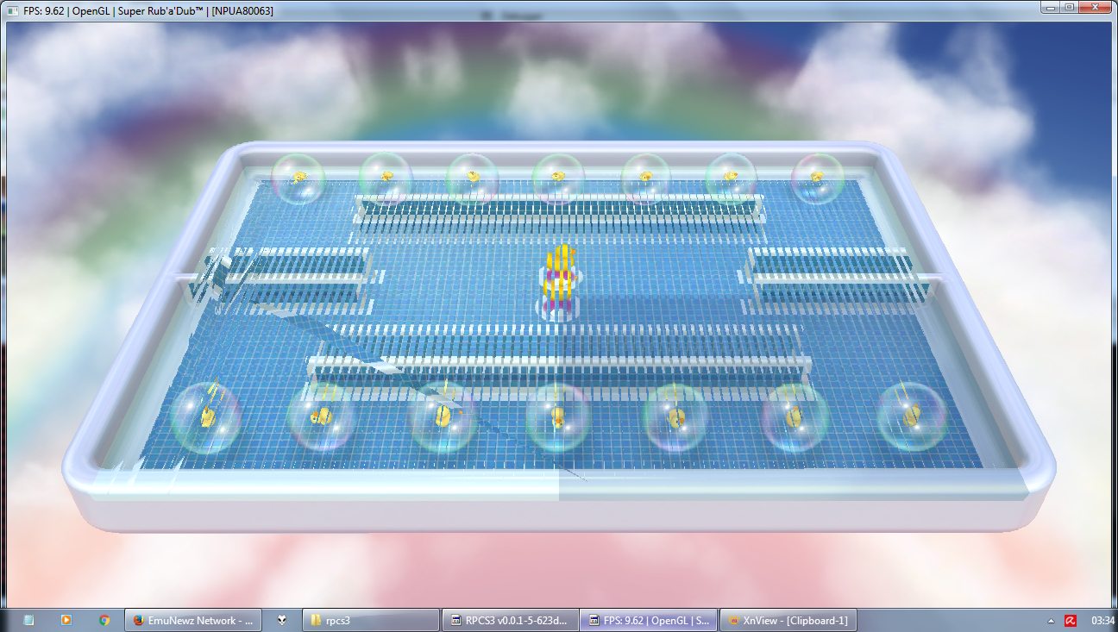Open the RPCS3 v0.0.1-5 emulator taskbar window
The height and width of the screenshot is (632, 1118).
coord(508,619)
